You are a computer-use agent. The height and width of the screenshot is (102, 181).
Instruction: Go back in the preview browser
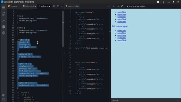pos(114,6)
